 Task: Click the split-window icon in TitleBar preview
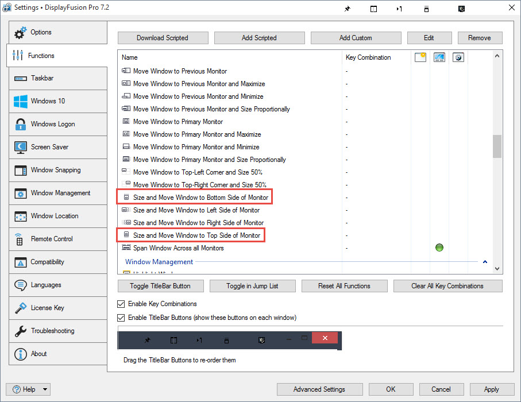(x=174, y=340)
